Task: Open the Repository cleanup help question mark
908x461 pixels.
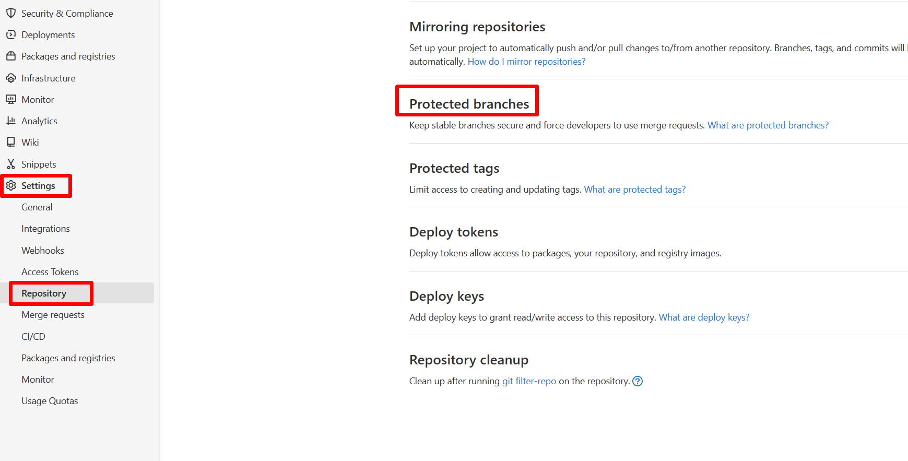Action: [637, 381]
